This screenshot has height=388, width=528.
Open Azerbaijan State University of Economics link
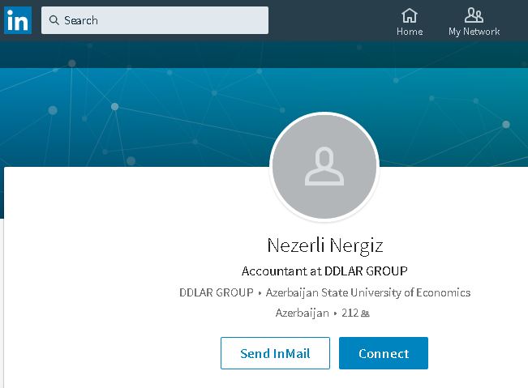click(367, 292)
